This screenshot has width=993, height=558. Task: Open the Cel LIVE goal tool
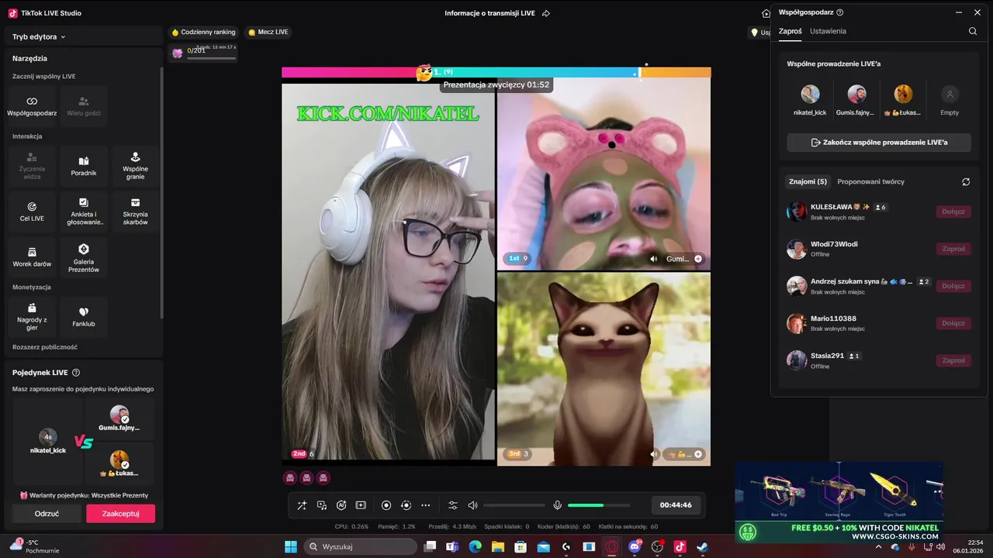point(32,212)
